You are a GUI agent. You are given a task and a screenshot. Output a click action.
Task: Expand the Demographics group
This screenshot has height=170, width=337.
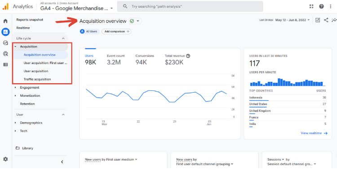[x=15, y=123]
